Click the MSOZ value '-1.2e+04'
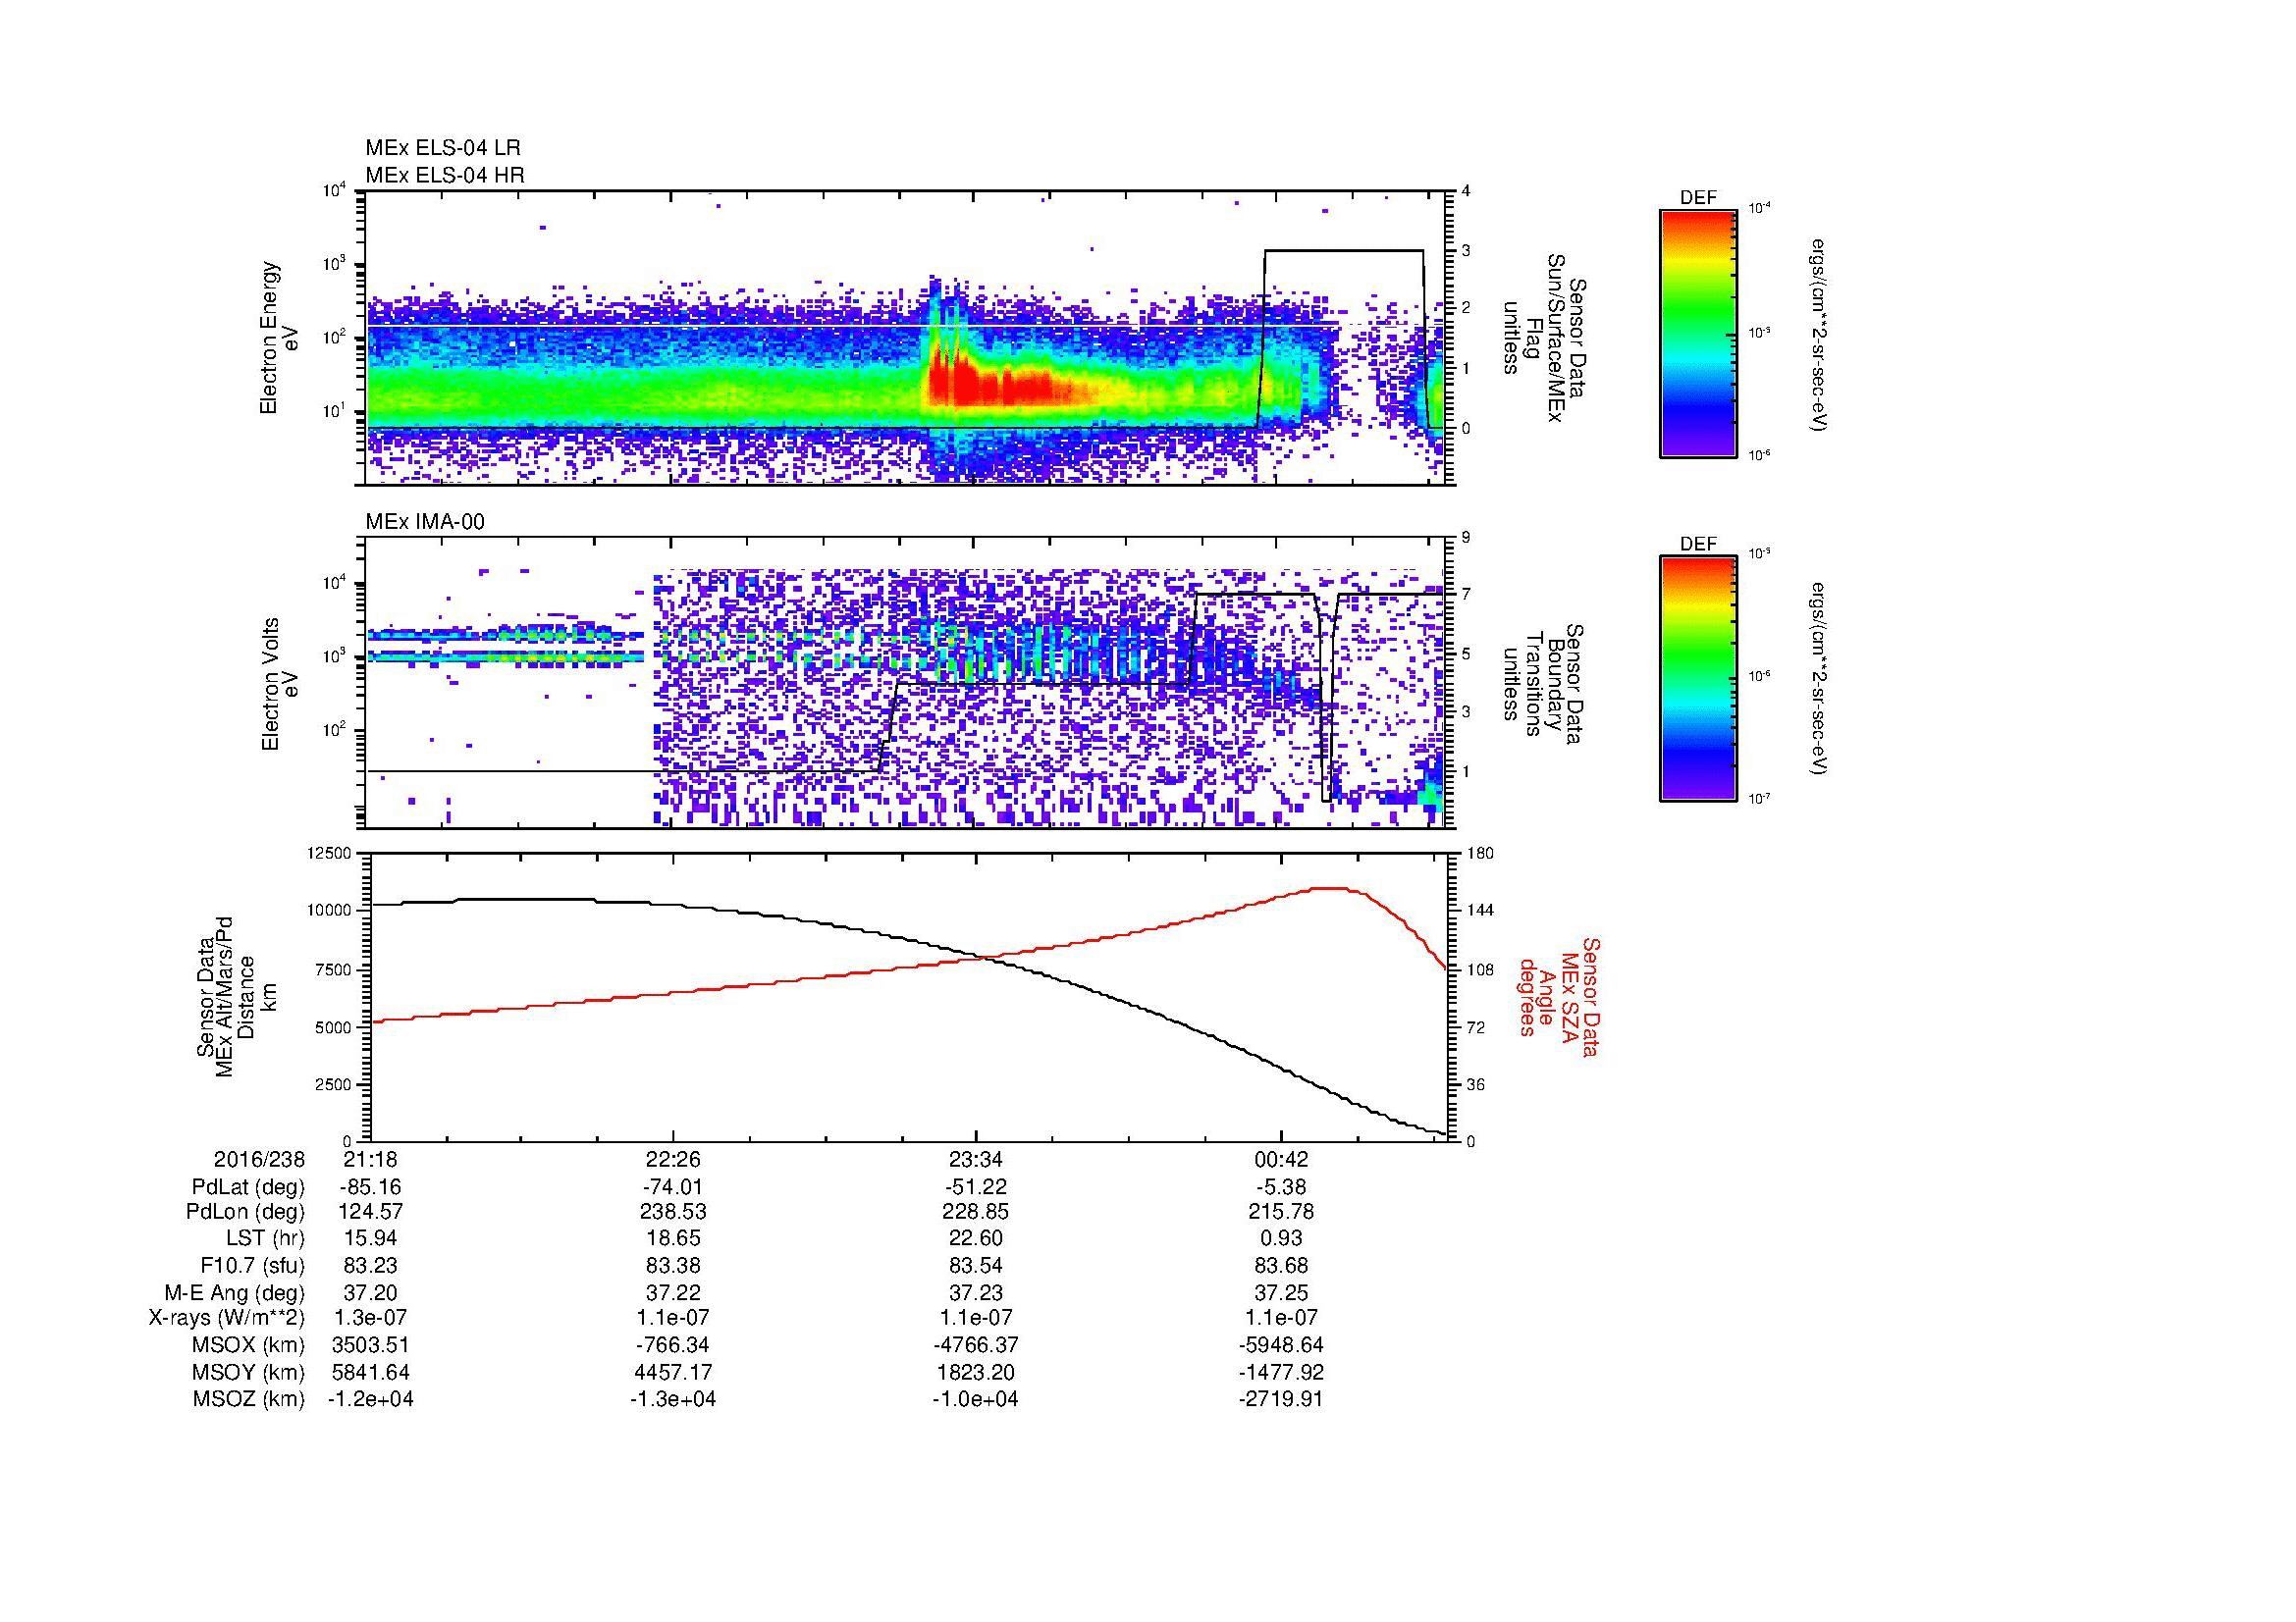The width and height of the screenshot is (2296, 1622). (371, 1399)
